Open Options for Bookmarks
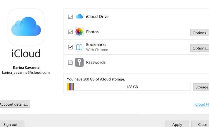 pyautogui.click(x=200, y=48)
